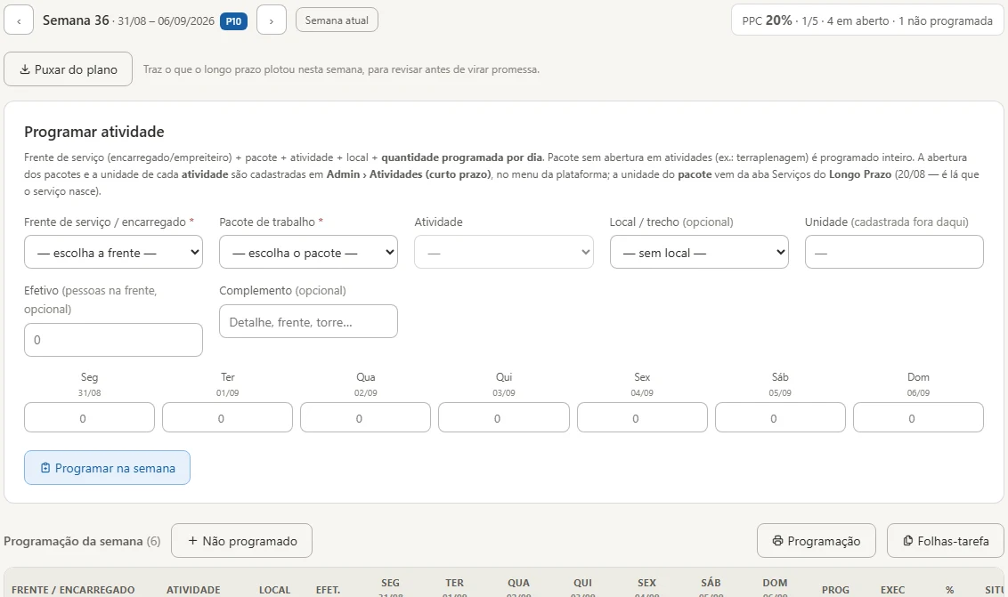Click ATIVIDADE column header
The width and height of the screenshot is (1008, 597).
(193, 590)
